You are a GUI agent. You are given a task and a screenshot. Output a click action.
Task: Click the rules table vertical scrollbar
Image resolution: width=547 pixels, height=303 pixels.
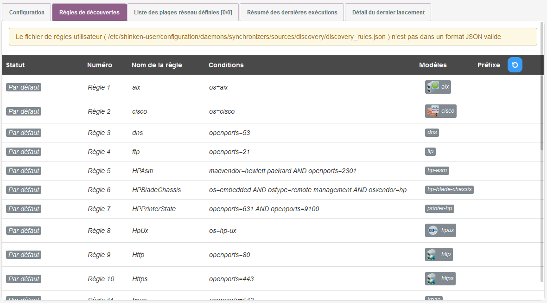pyautogui.click(x=542, y=111)
